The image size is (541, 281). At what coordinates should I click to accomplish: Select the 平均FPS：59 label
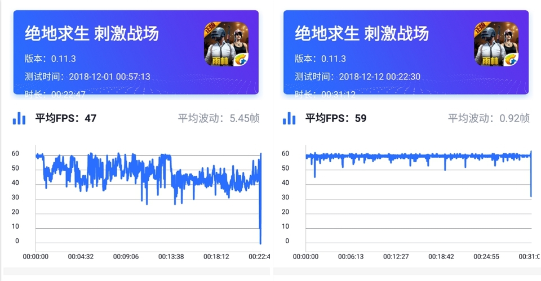click(336, 118)
